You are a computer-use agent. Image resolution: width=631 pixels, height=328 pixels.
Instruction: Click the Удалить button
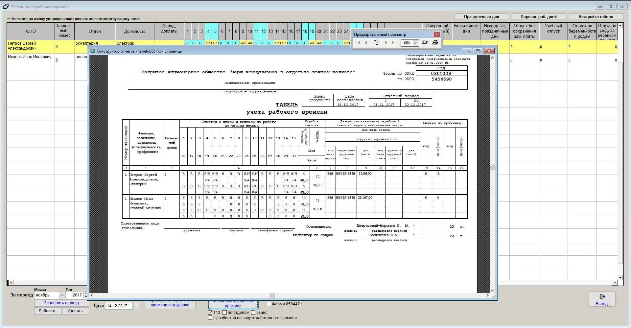click(x=75, y=311)
